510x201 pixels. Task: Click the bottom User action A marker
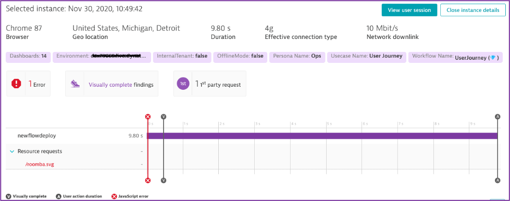click(497, 180)
